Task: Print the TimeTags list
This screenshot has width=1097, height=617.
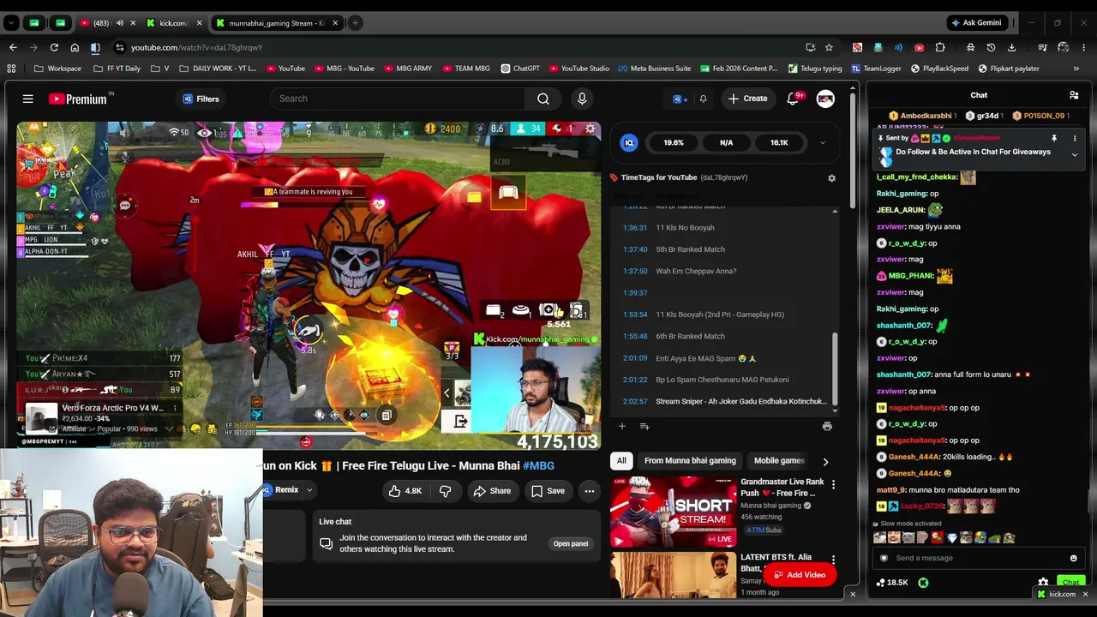Action: click(827, 426)
